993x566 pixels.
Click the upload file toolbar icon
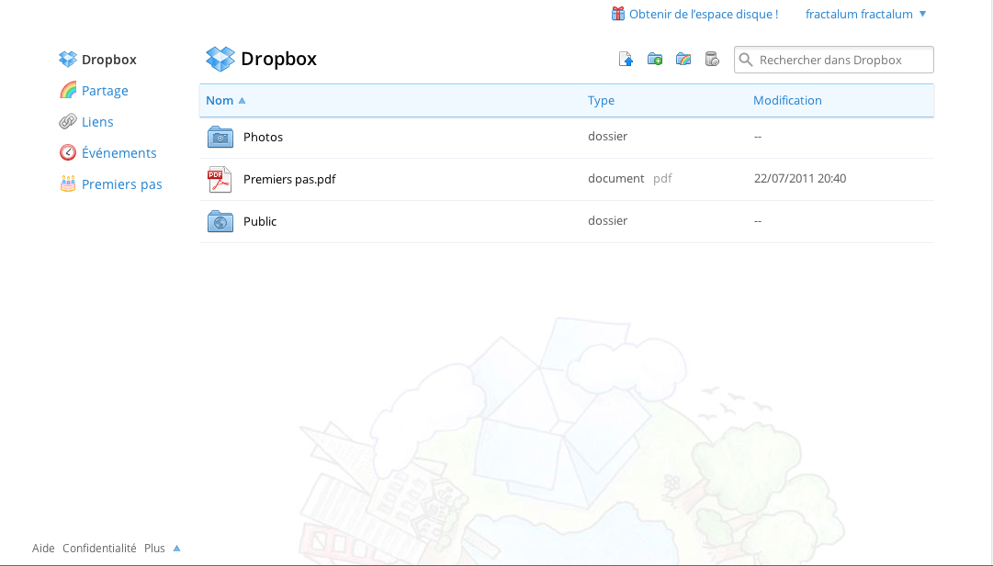tap(626, 60)
